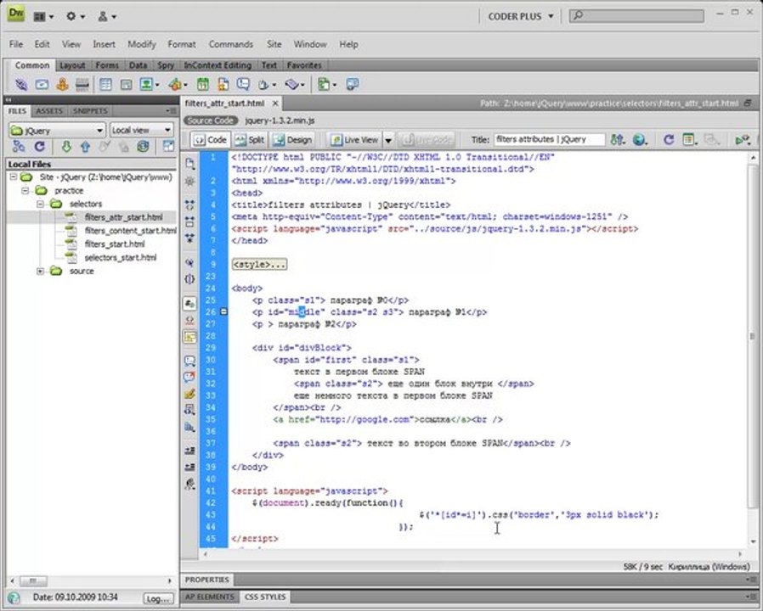Click the Log... button

pyautogui.click(x=158, y=599)
